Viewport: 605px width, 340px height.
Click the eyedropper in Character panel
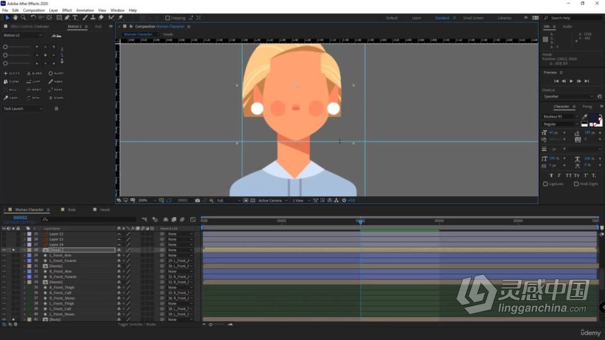pyautogui.click(x=585, y=117)
